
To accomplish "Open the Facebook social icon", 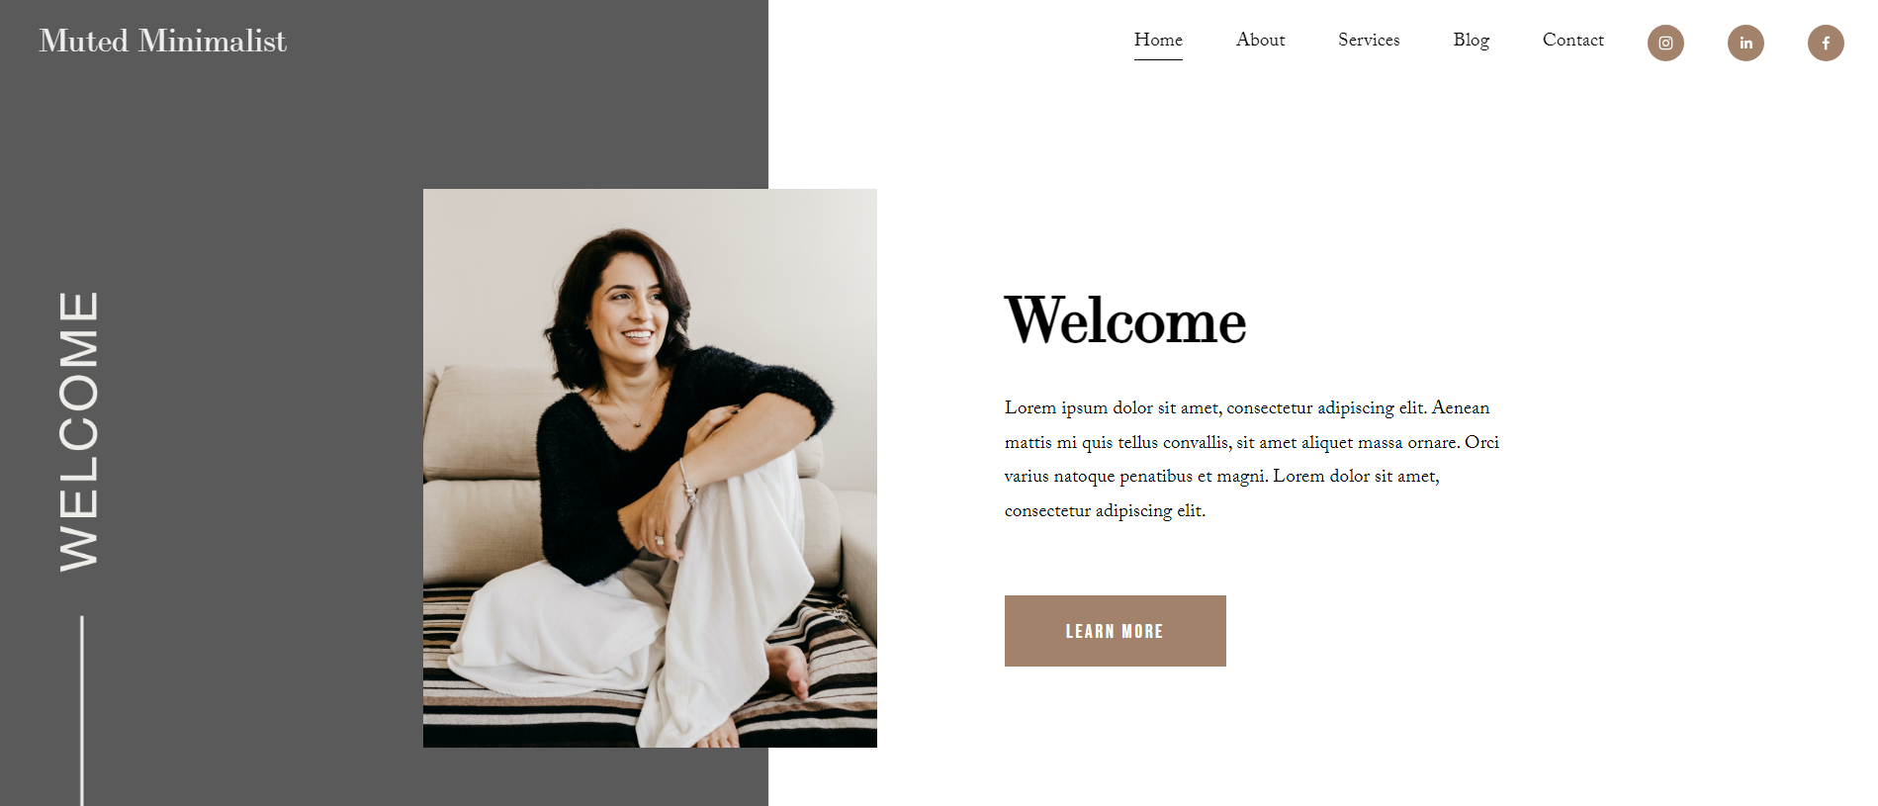I will pyautogui.click(x=1826, y=43).
